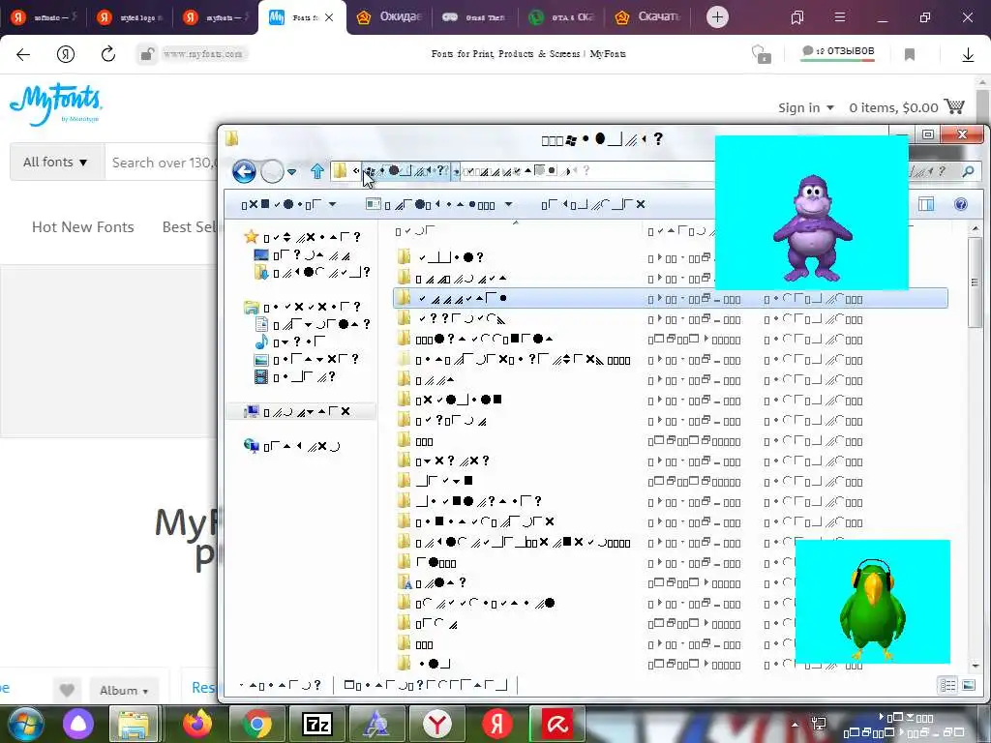
Task: Open the Hot New Fonts link
Action: coord(83,227)
